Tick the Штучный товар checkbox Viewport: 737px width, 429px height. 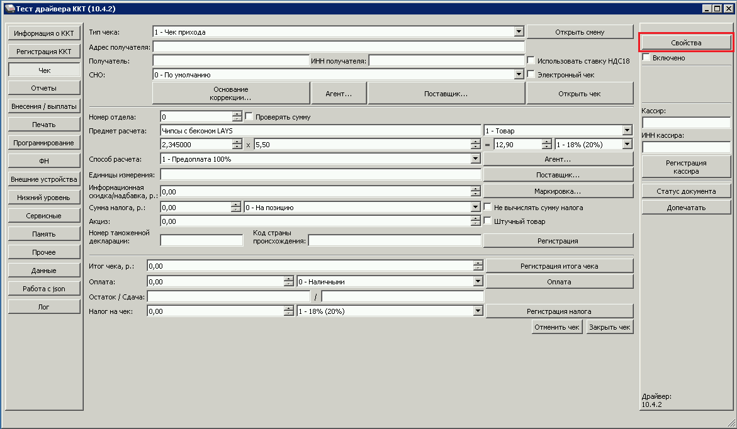point(488,221)
